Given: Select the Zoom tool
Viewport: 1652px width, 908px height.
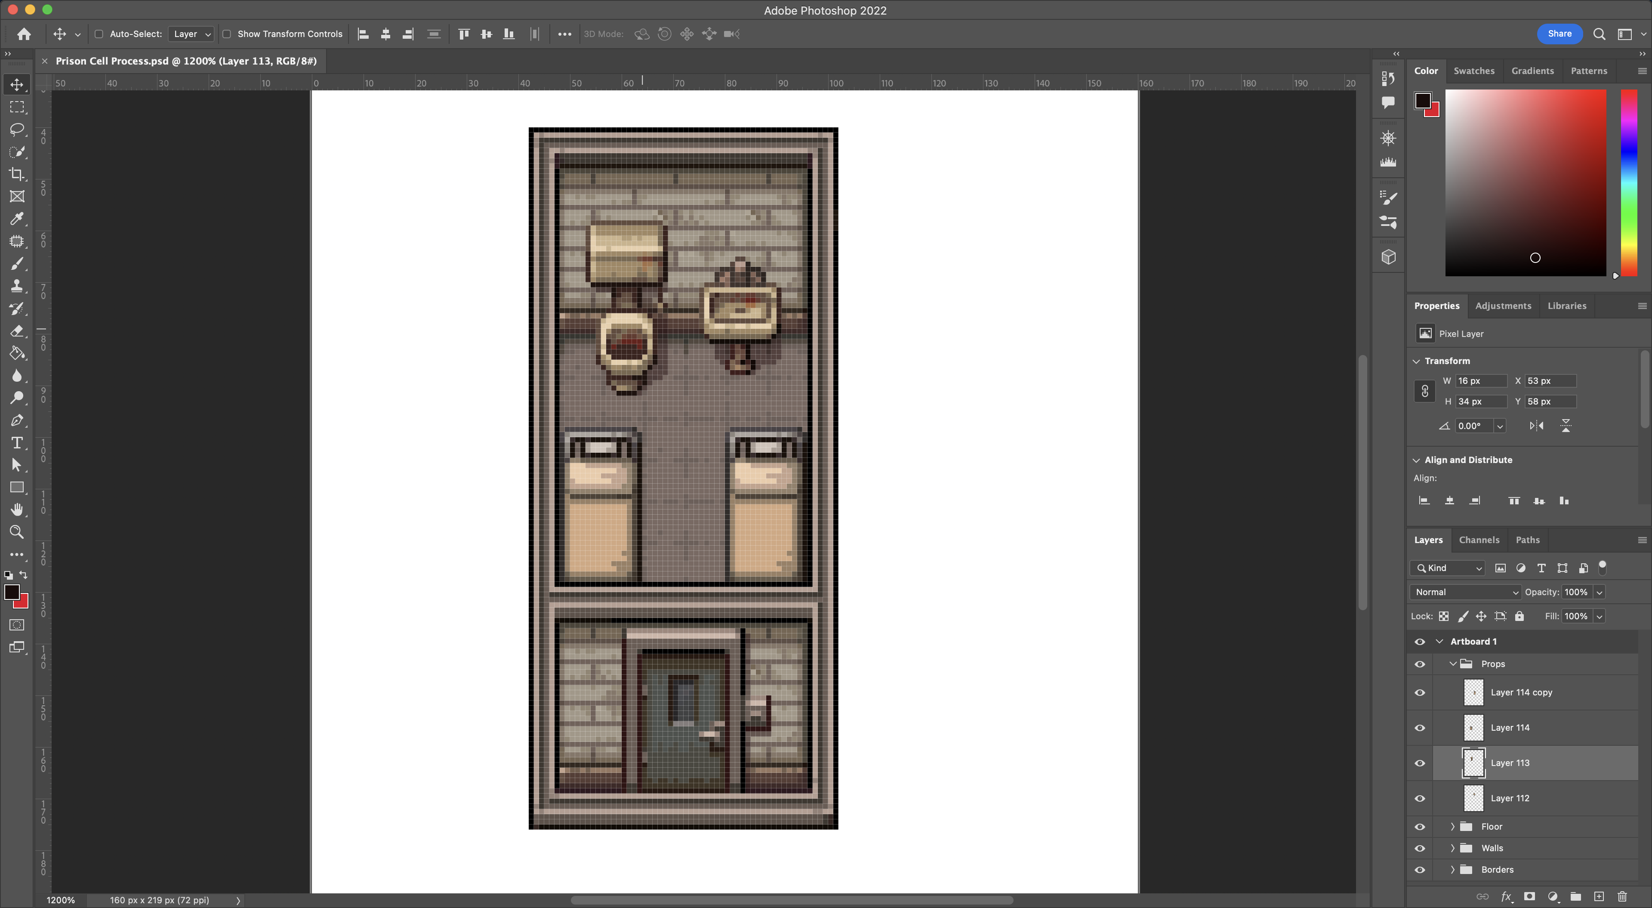Looking at the screenshot, I should (x=17, y=532).
